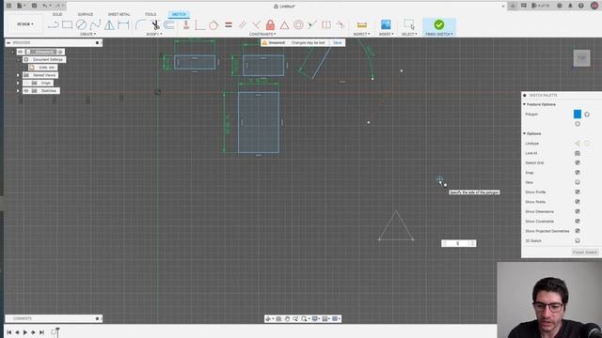Toggle the Show Dimensions checkbox
602x338 pixels.
pos(577,211)
